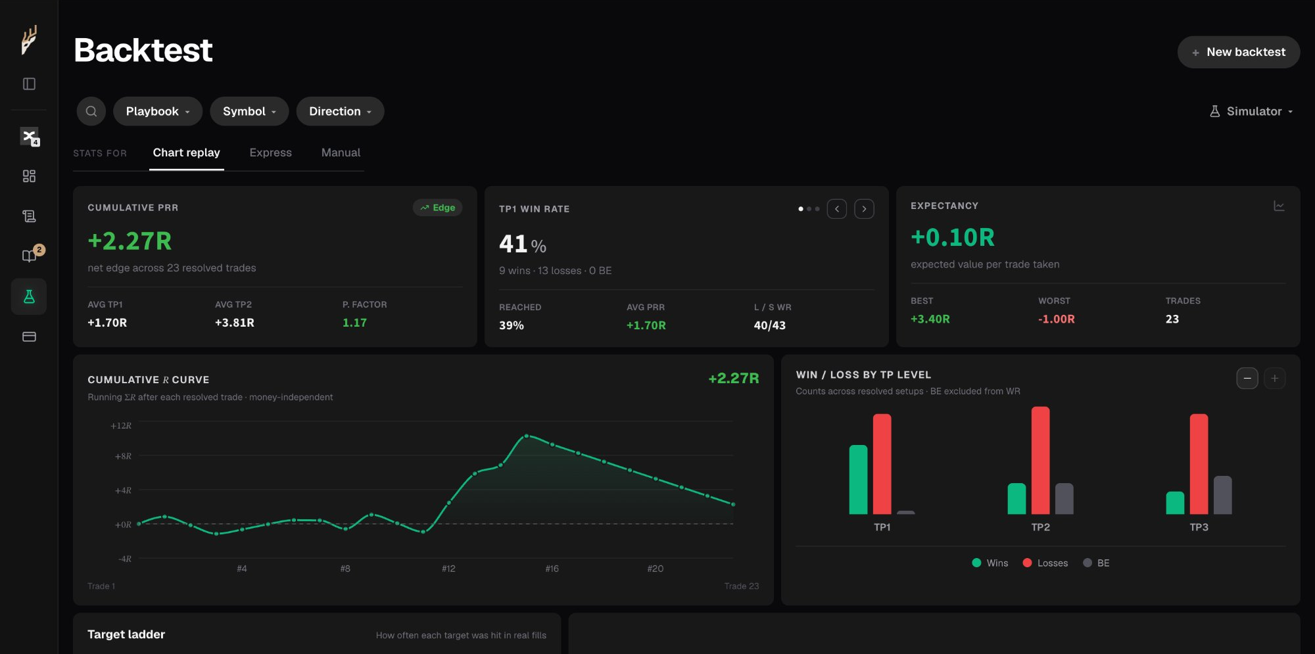The image size is (1315, 654).
Task: Open the dashboard grid icon
Action: (29, 176)
